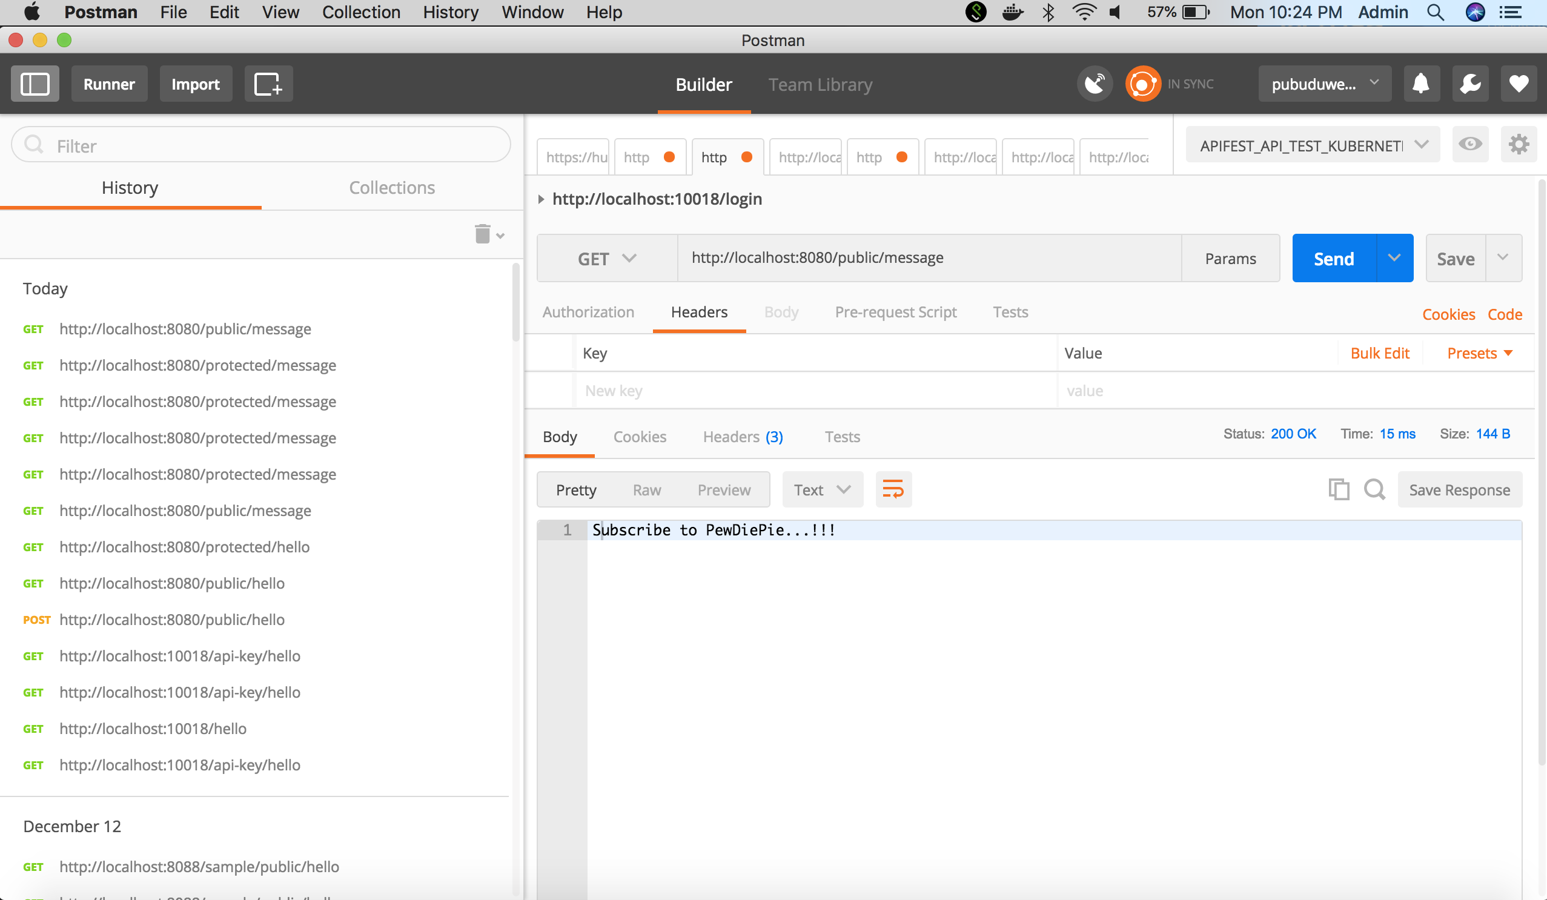Screen dimensions: 1547x900
Task: Click Save Response button
Action: 1459,489
